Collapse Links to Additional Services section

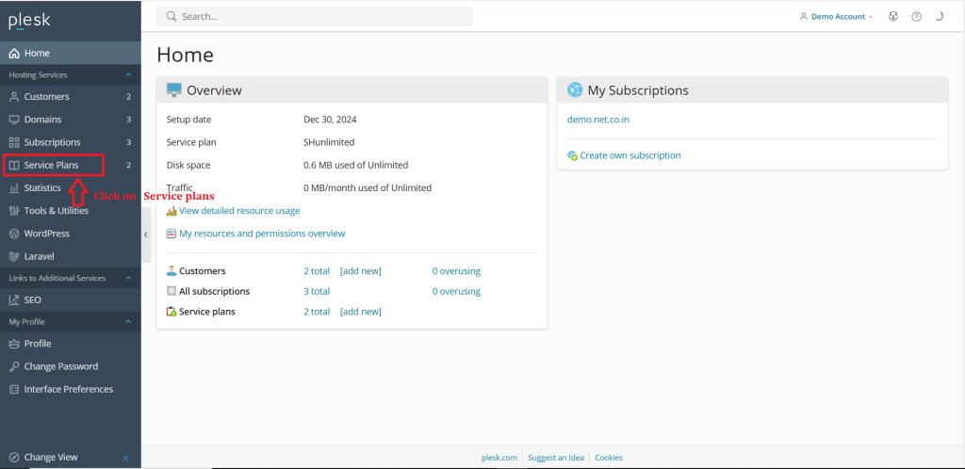pyautogui.click(x=128, y=278)
